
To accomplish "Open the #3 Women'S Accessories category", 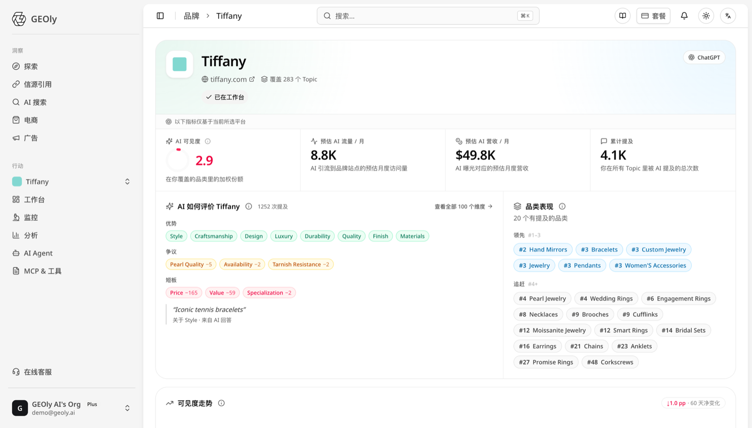I will pyautogui.click(x=650, y=265).
